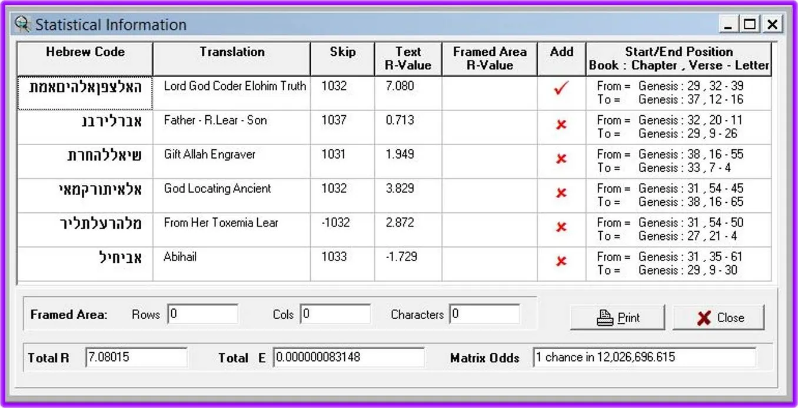Click translation Lord God Coder Elohim Truth
798x408 pixels.
coord(235,86)
